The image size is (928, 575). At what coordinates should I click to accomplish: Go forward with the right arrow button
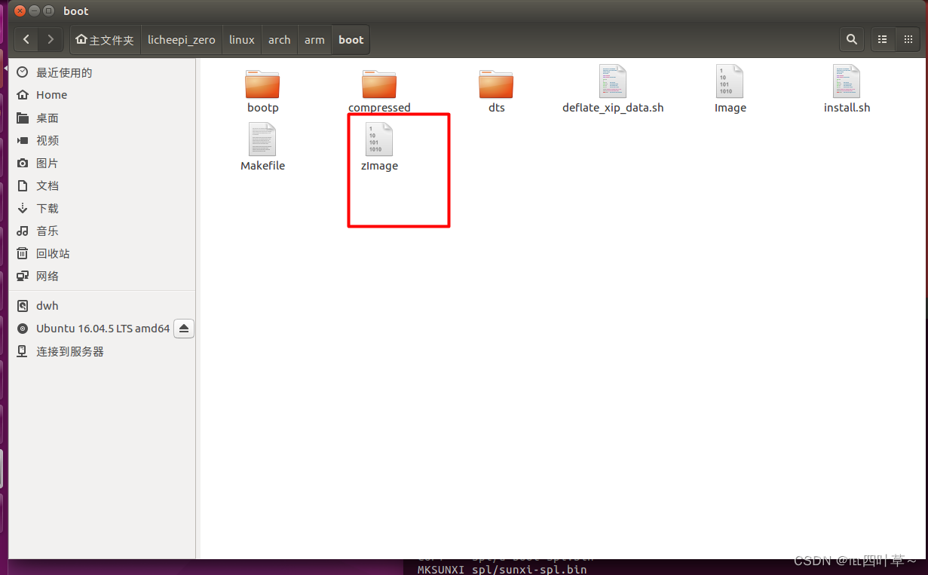pyautogui.click(x=51, y=39)
